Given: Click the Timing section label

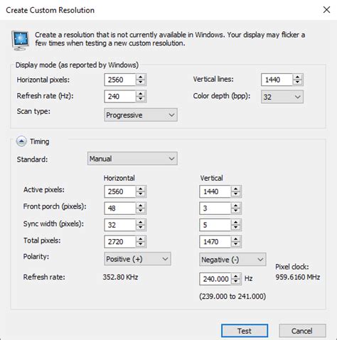Looking at the screenshot, I should [x=40, y=142].
